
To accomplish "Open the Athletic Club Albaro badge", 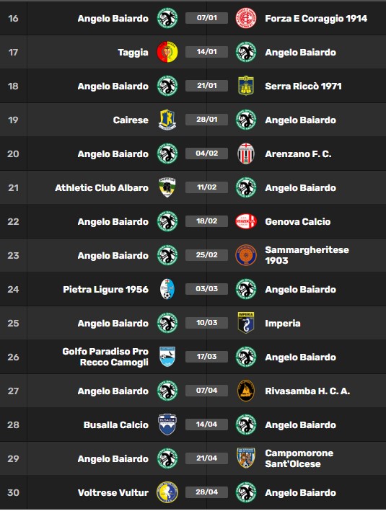I will click(167, 187).
